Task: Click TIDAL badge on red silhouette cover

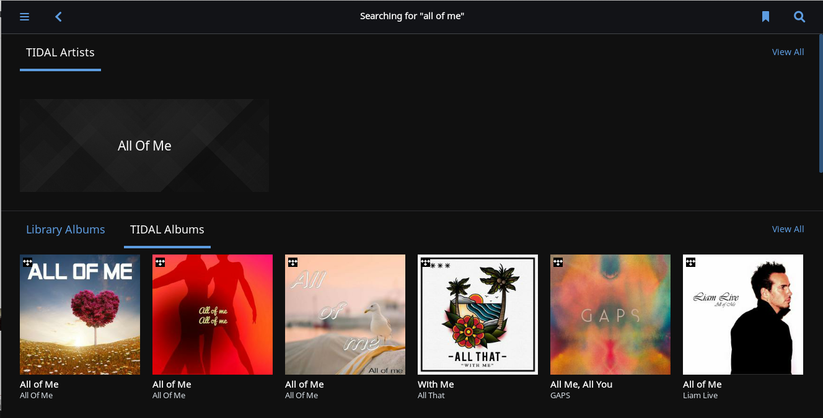Action: coord(160,263)
